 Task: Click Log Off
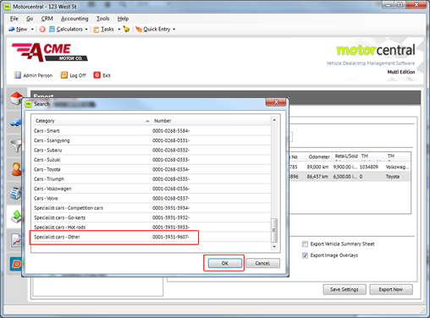tap(74, 75)
